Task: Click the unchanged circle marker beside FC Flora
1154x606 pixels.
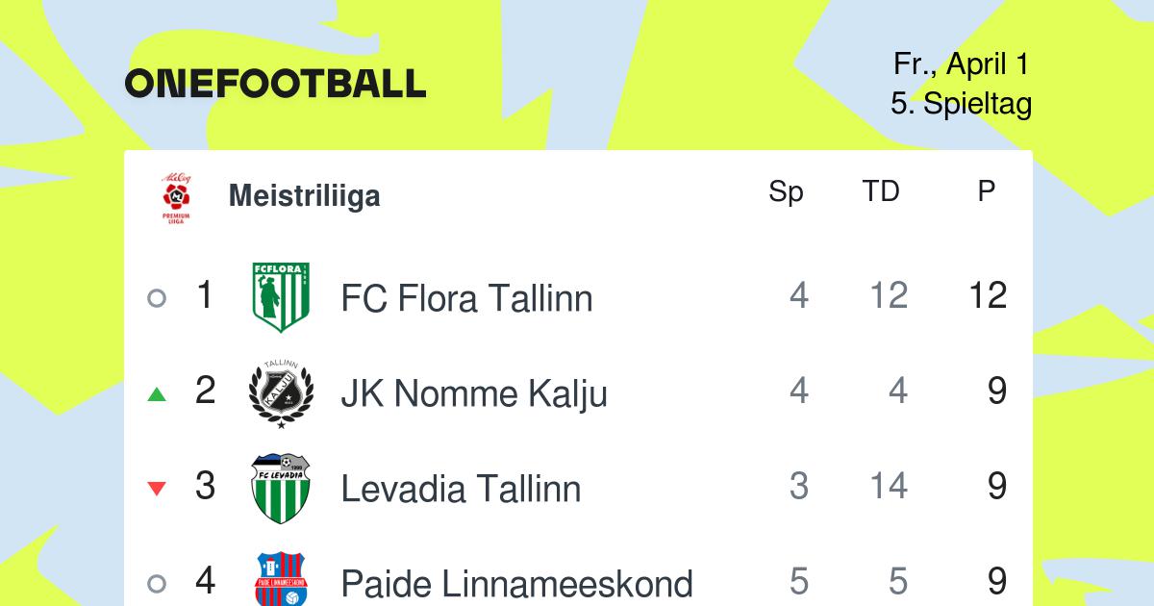Action: point(157,298)
